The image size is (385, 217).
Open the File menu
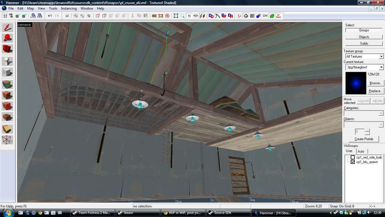click(11, 8)
